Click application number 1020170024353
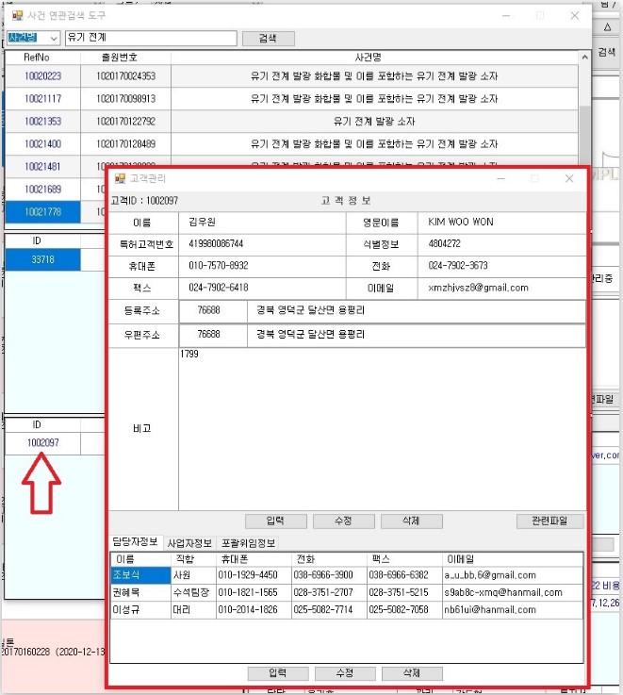This screenshot has height=695, width=623. (x=126, y=76)
